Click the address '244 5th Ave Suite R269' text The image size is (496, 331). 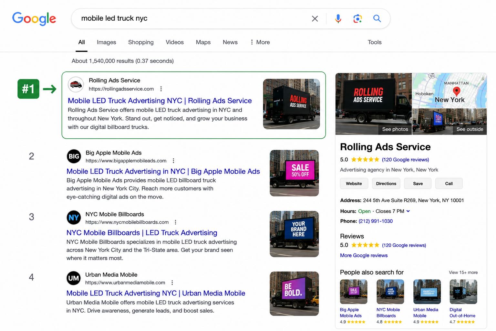click(x=413, y=200)
